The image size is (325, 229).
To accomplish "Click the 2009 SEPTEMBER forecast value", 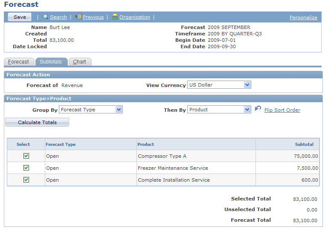I will tap(229, 27).
